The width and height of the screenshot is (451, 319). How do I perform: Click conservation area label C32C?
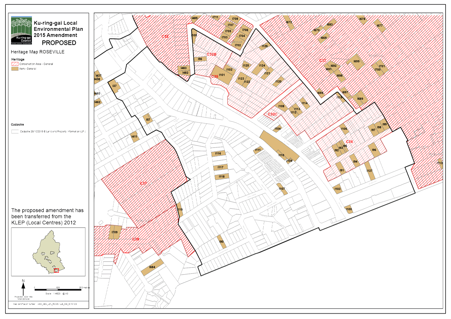pyautogui.click(x=273, y=114)
